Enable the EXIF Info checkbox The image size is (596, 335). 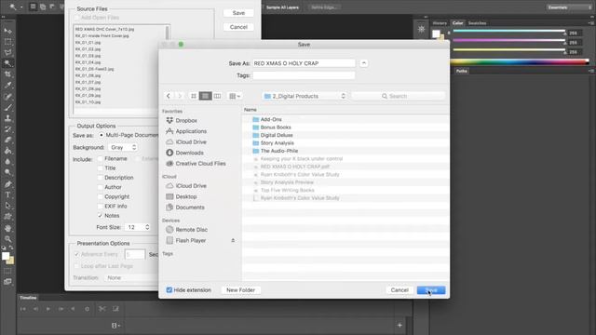pos(101,206)
